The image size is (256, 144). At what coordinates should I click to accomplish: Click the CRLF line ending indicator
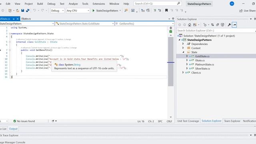tap(169, 121)
